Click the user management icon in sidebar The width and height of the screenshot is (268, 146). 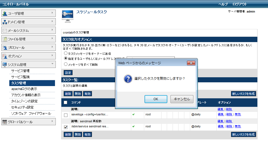[x=5, y=14]
